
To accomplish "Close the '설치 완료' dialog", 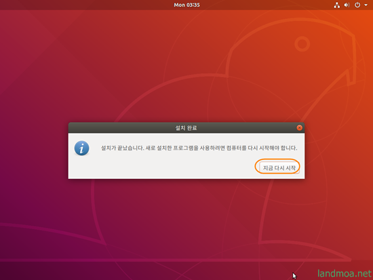I will point(300,127).
